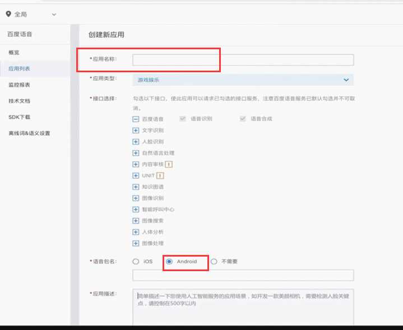Expand the 图像搜索 interface group

[x=136, y=221]
